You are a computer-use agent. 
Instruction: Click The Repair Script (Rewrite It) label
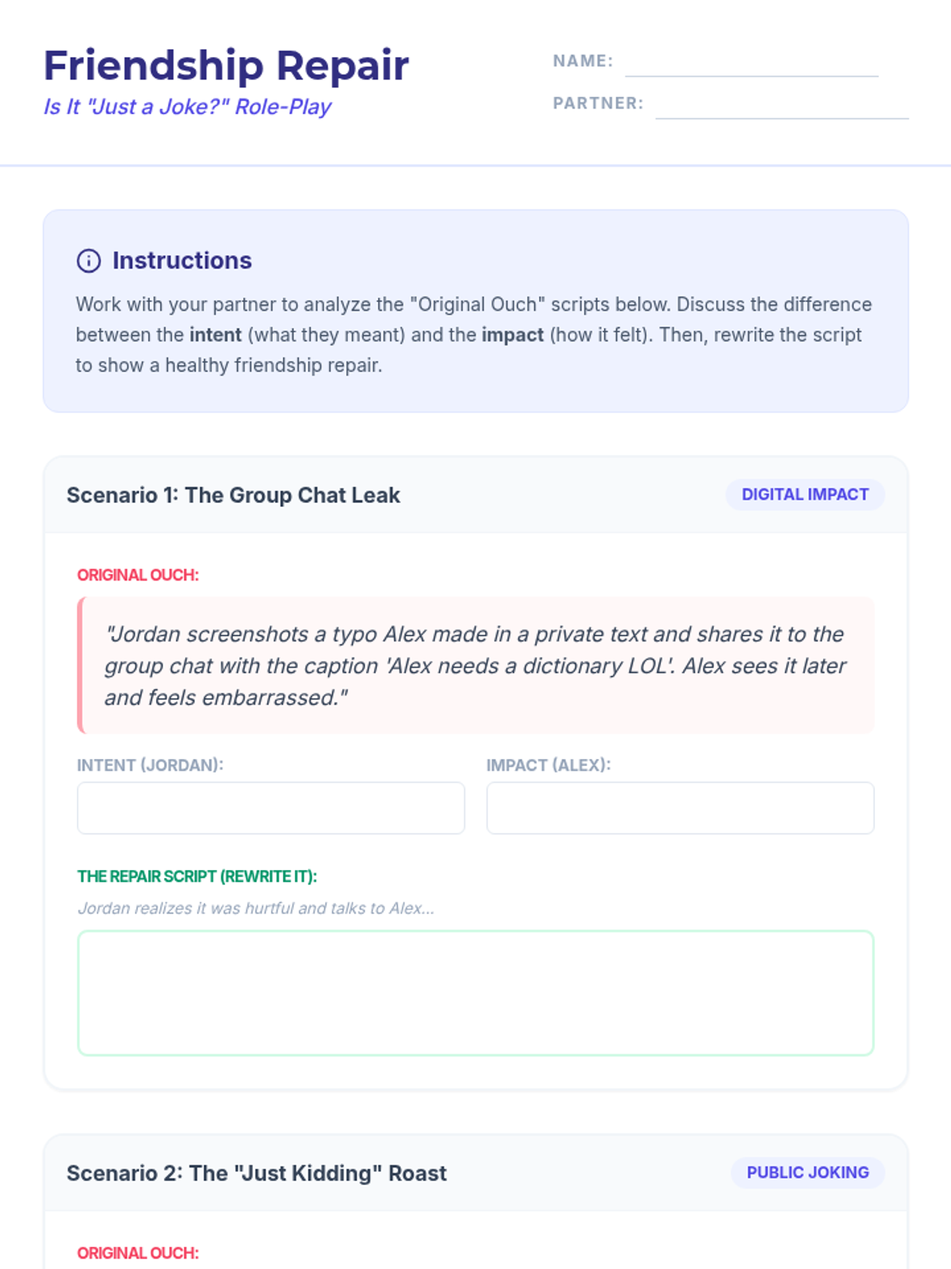[197, 876]
